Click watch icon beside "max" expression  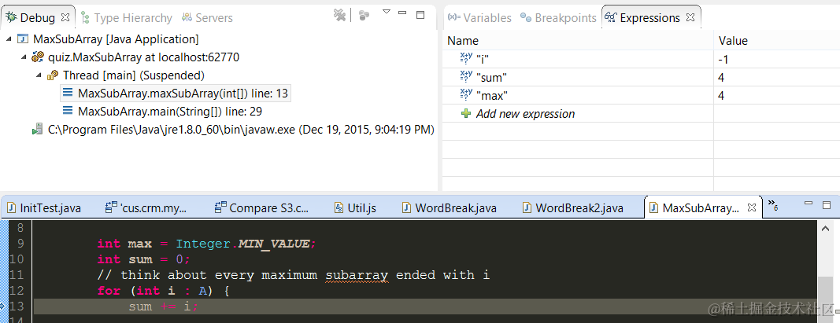pyautogui.click(x=465, y=95)
